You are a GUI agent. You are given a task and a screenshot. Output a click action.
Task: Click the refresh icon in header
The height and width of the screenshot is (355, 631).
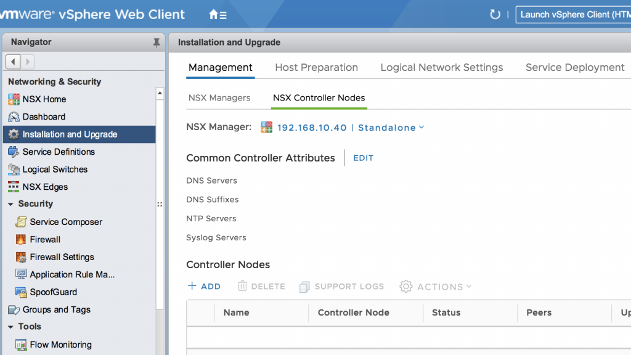coord(495,15)
